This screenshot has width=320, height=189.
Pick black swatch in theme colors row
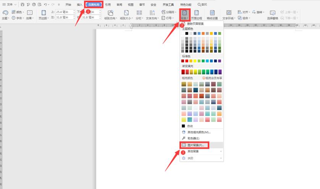click(x=187, y=34)
